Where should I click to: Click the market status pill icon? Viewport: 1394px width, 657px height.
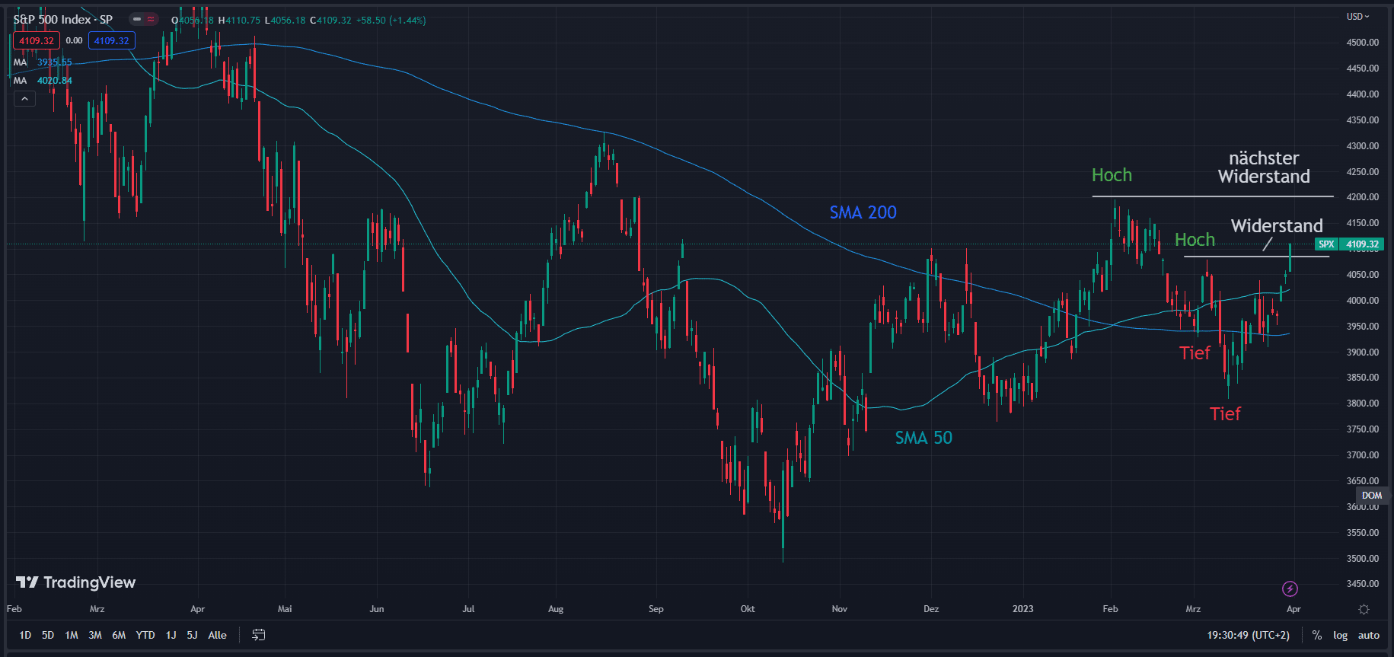coord(137,20)
